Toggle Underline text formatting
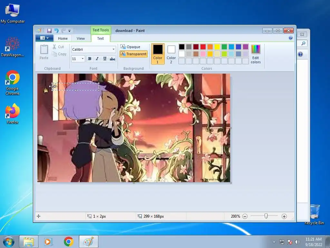 [105, 59]
